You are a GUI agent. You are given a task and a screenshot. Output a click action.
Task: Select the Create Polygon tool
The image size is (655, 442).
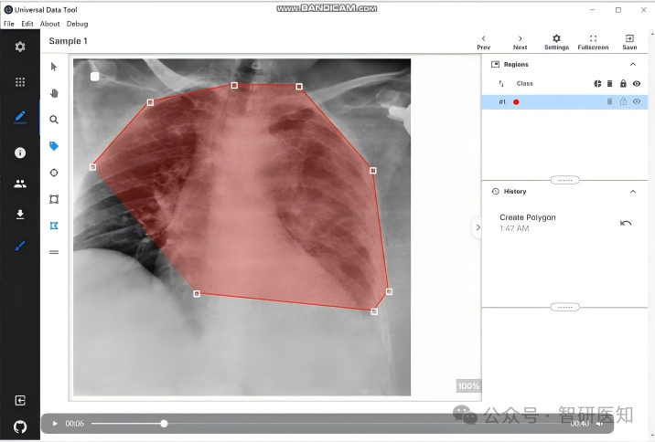[54, 226]
